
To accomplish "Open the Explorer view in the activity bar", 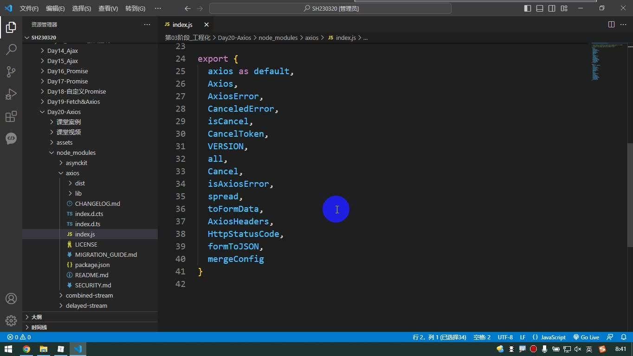I will [x=11, y=27].
